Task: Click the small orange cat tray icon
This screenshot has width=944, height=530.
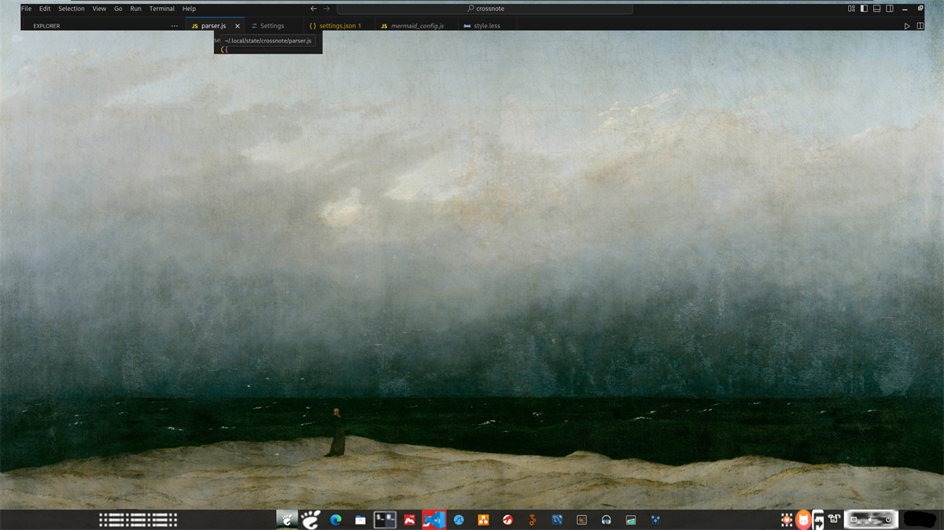Action: (786, 520)
